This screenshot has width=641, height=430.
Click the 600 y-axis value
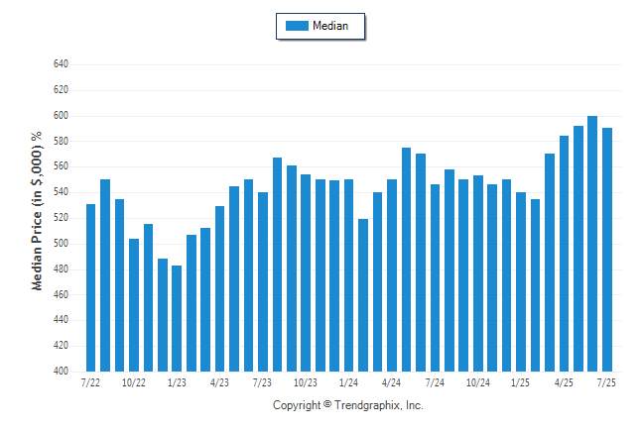(x=61, y=116)
